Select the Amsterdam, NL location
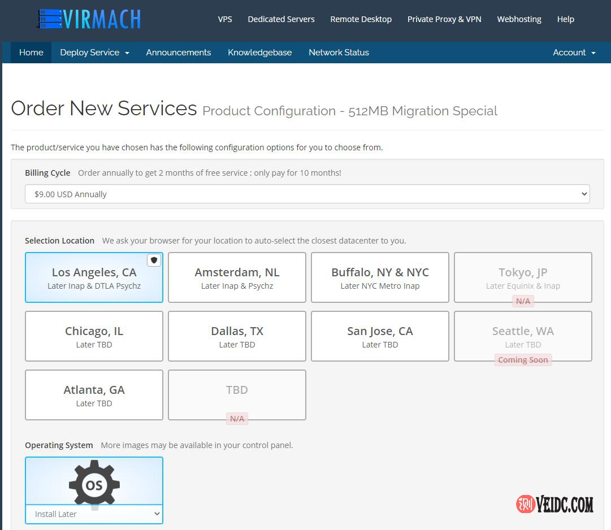 [237, 277]
